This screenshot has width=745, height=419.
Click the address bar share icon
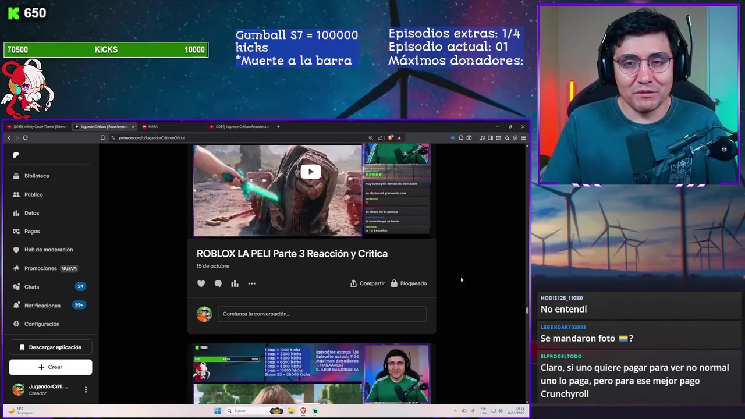pyautogui.click(x=380, y=138)
